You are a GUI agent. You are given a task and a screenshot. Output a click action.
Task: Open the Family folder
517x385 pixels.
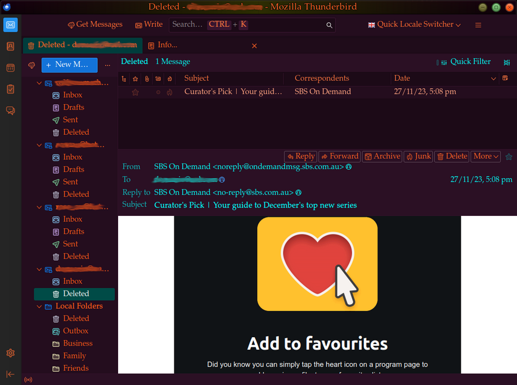click(x=74, y=356)
